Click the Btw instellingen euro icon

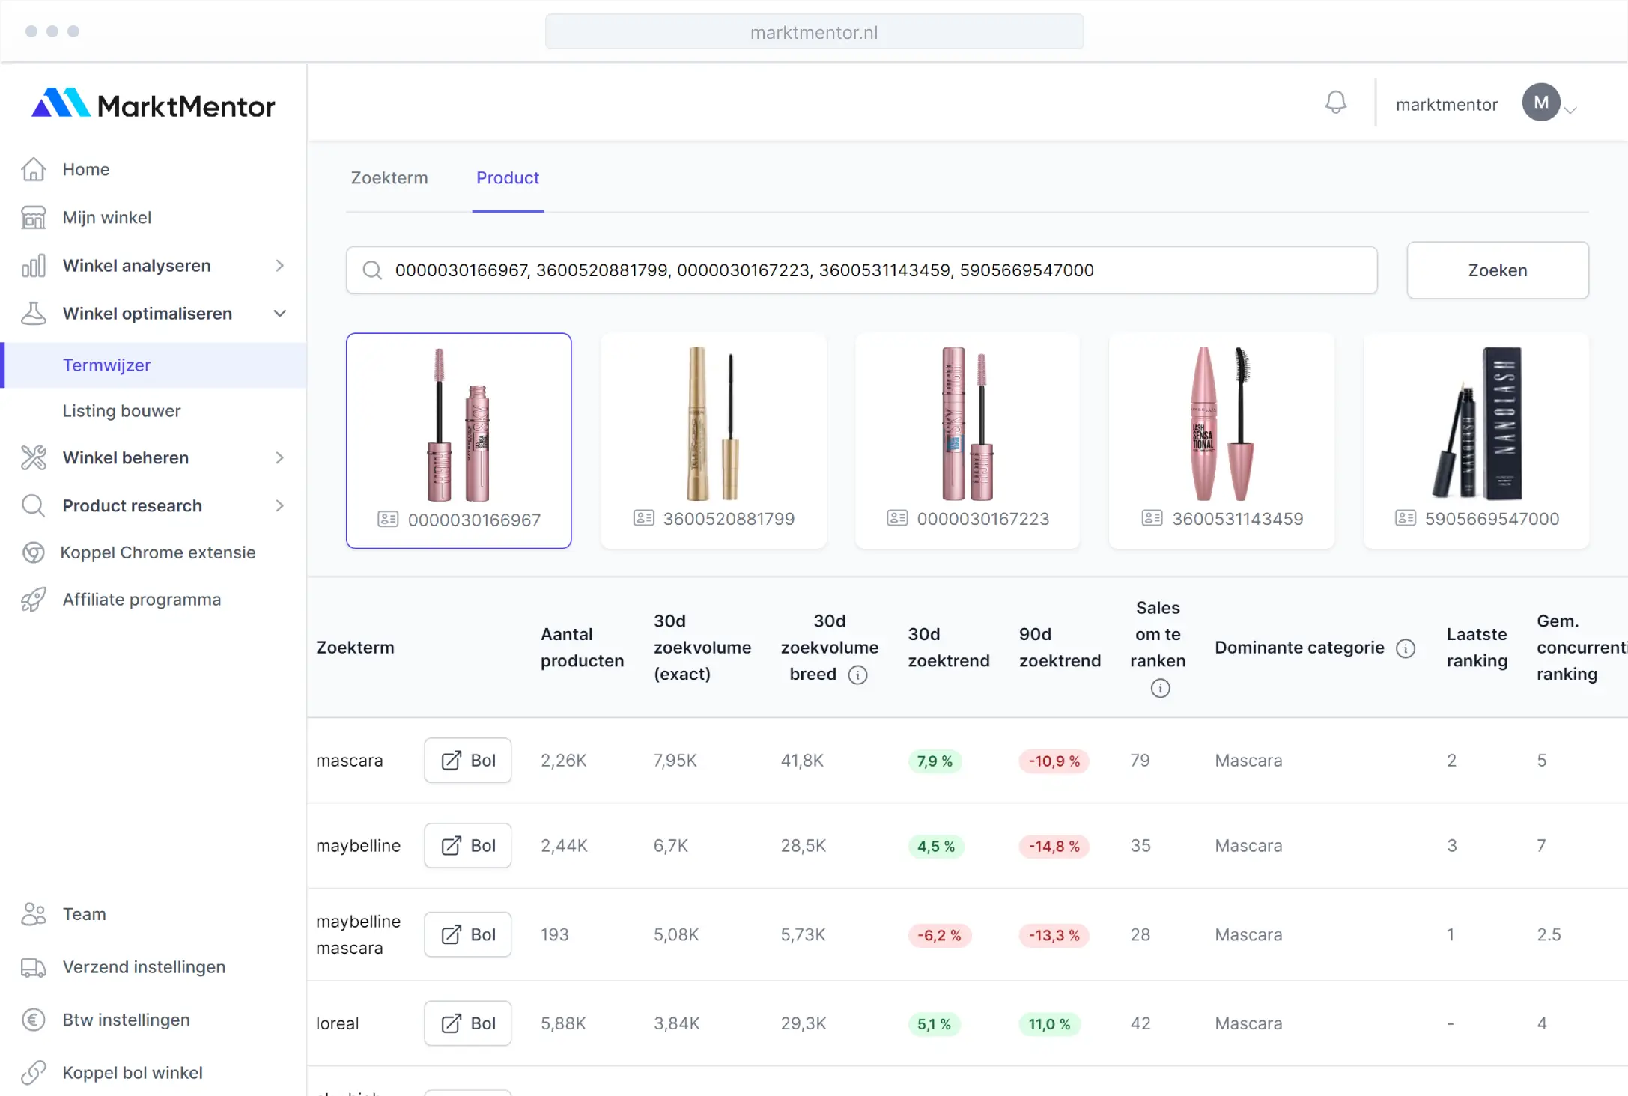point(34,1020)
